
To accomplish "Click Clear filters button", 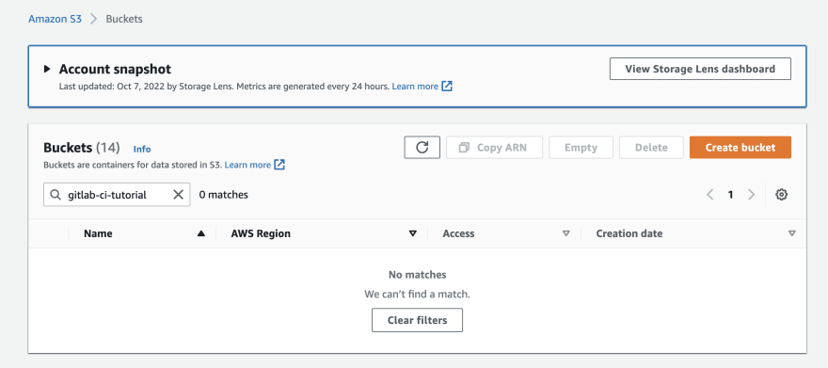I will coord(417,320).
